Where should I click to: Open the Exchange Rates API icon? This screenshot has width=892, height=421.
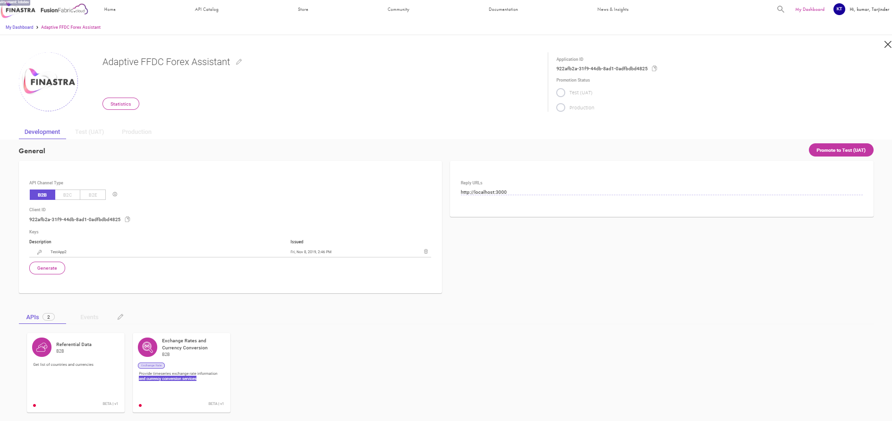pos(147,347)
